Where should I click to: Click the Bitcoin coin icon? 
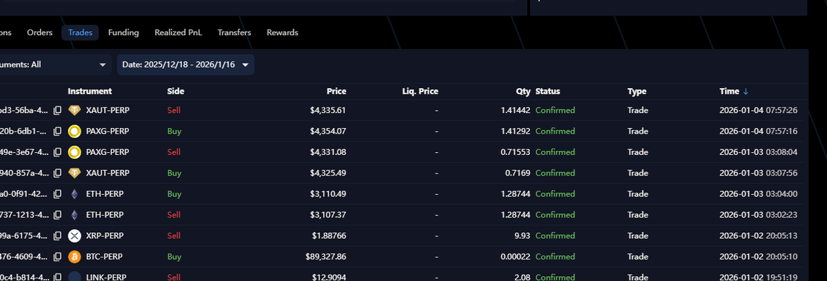pyautogui.click(x=74, y=257)
